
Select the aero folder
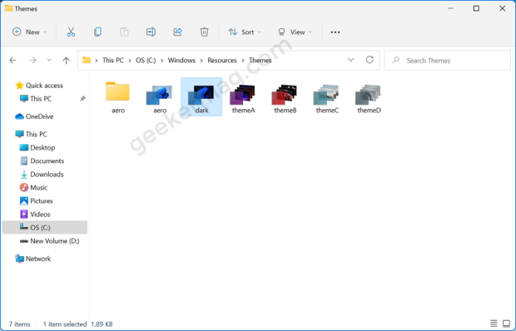click(118, 97)
